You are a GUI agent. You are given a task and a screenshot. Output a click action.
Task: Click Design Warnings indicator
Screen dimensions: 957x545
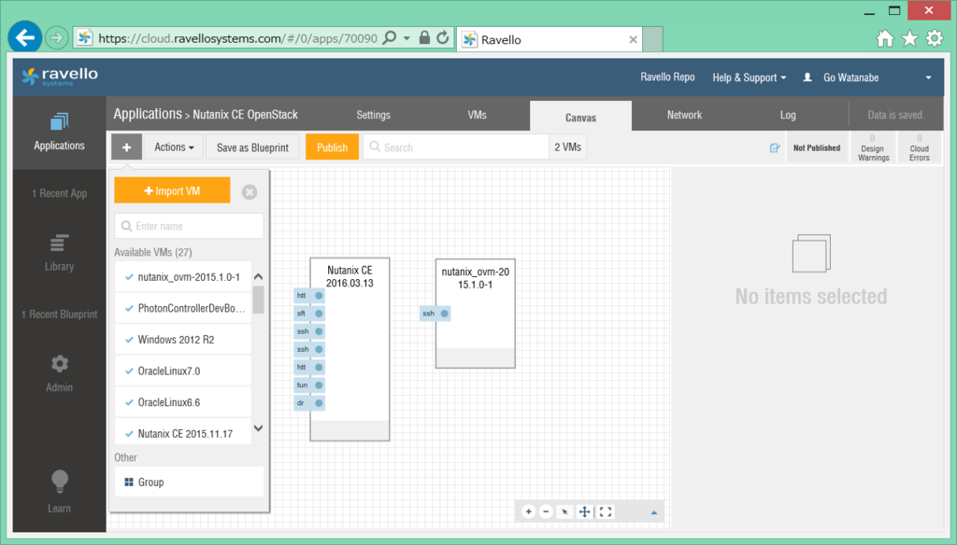pyautogui.click(x=873, y=147)
